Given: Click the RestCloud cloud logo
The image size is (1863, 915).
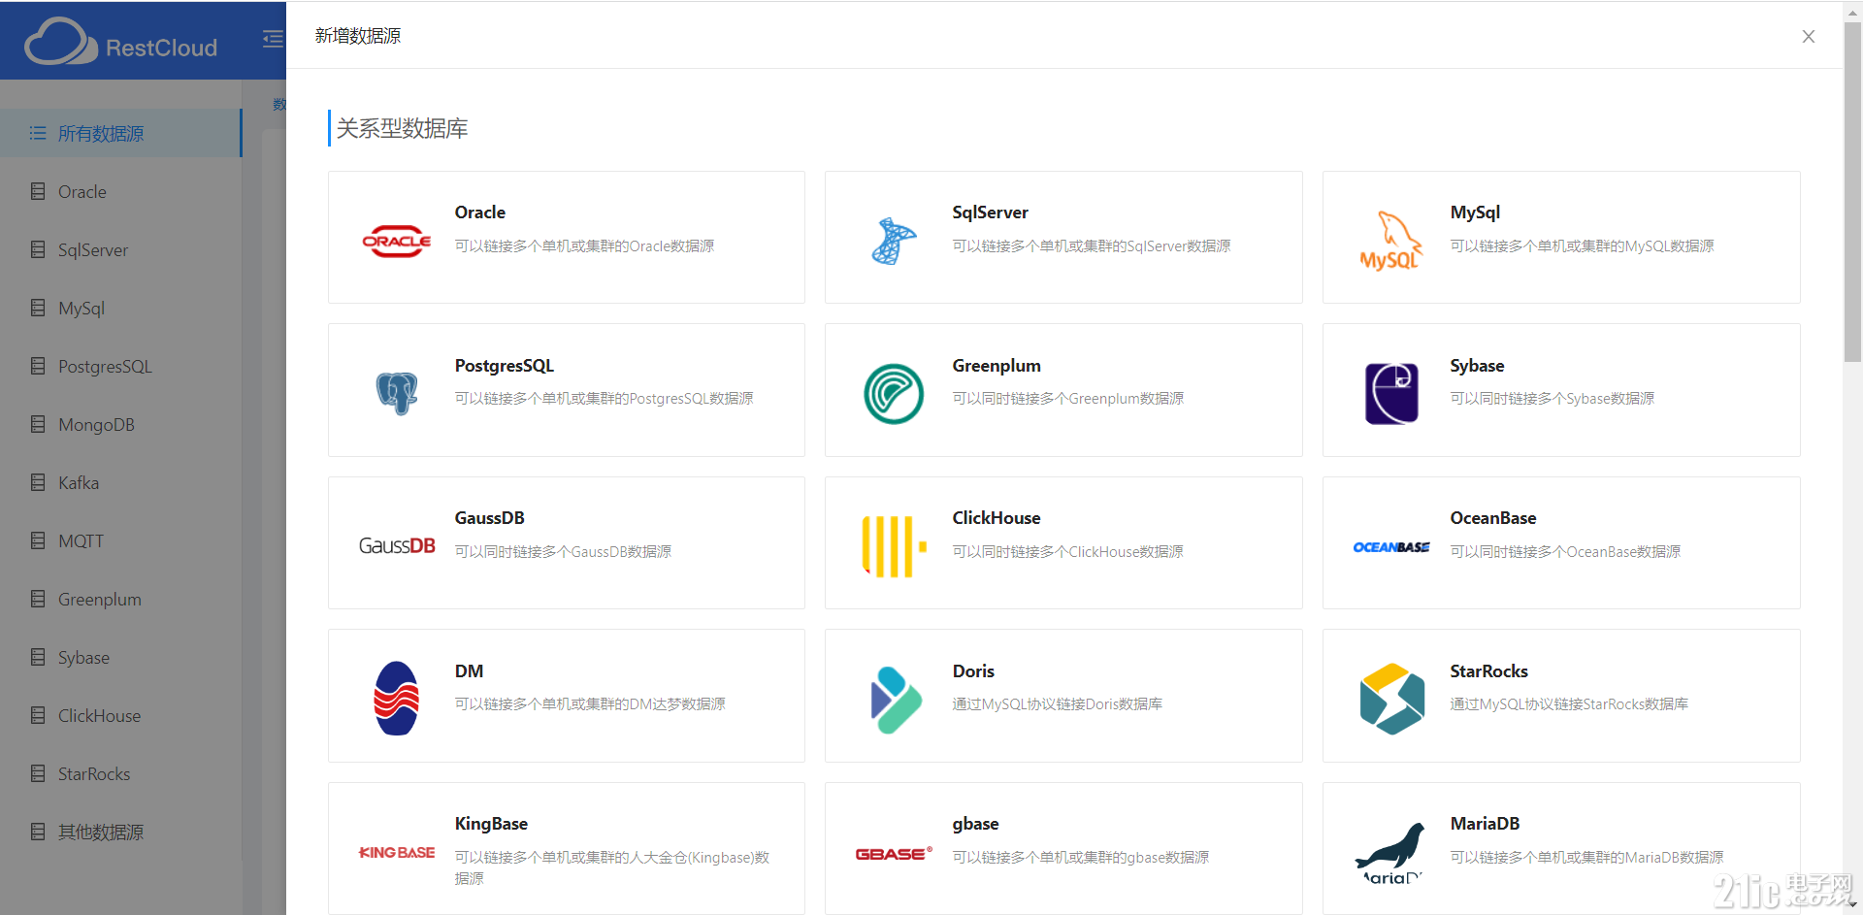Looking at the screenshot, I should tap(60, 42).
